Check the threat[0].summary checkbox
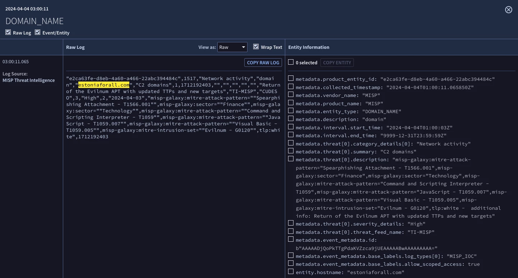This screenshot has width=518, height=278. (x=291, y=151)
